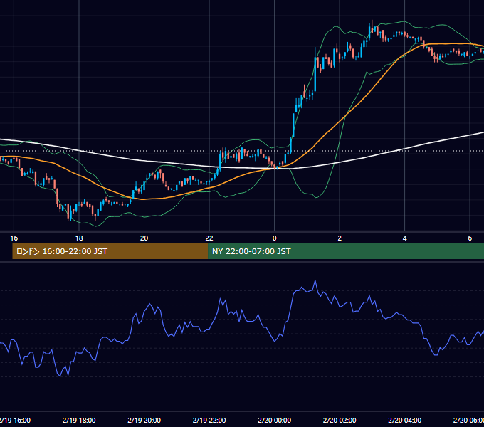Click the 2/19 18:00 date label
Viewport: 484px width, 427px height.
pyautogui.click(x=79, y=420)
